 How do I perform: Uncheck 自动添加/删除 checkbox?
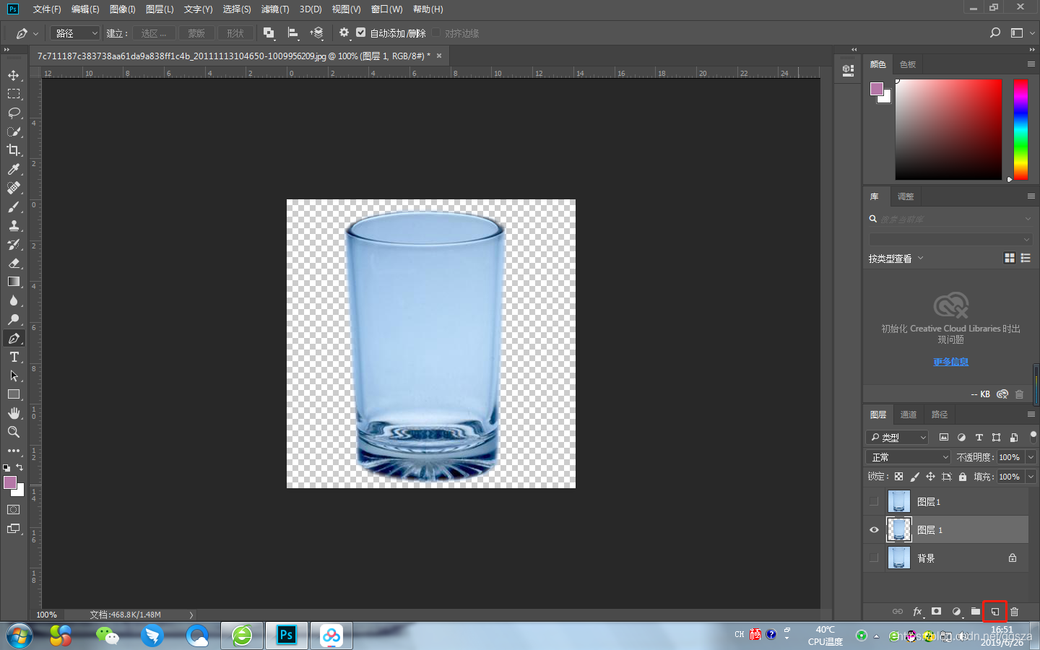361,32
